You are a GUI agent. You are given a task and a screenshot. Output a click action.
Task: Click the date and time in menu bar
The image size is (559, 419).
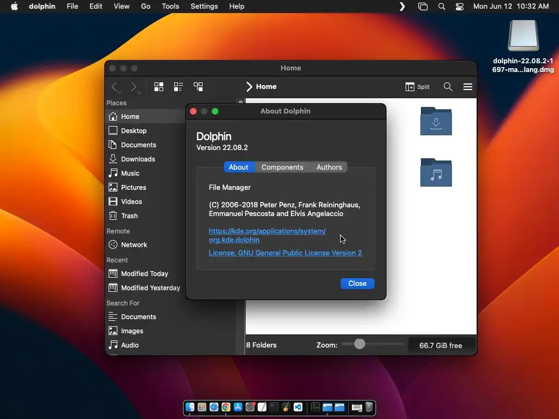point(511,7)
